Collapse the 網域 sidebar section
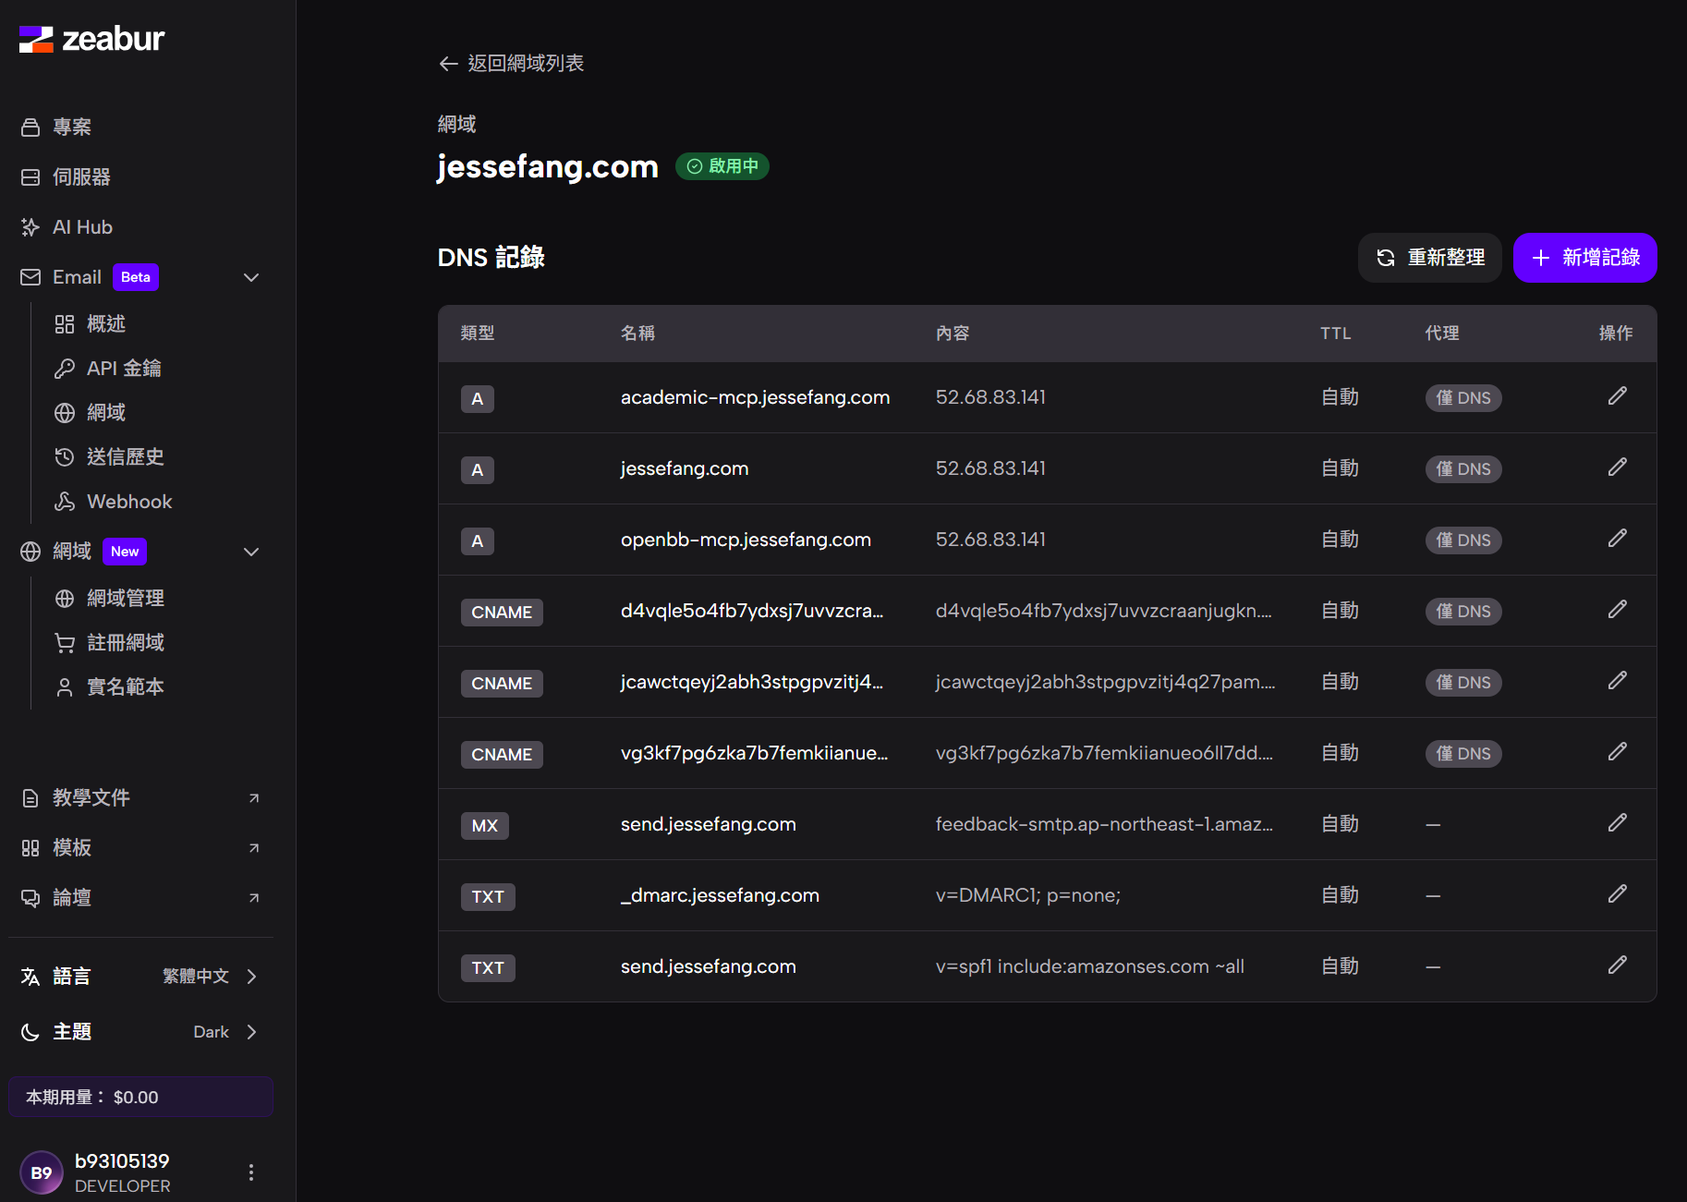This screenshot has height=1202, width=1687. click(x=250, y=552)
